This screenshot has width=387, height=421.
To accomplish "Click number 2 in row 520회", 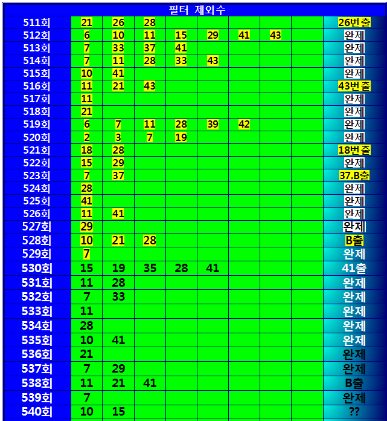I will pos(87,137).
